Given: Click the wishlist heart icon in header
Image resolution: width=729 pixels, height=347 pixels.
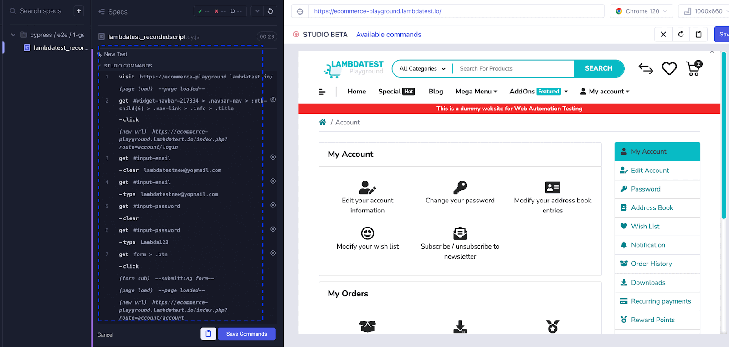Looking at the screenshot, I should click(x=669, y=69).
